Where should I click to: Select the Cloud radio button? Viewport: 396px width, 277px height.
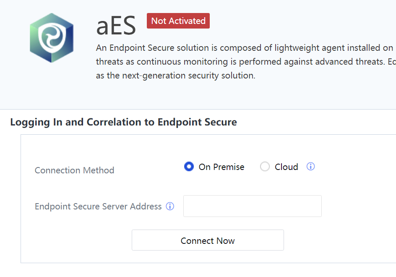(x=265, y=167)
